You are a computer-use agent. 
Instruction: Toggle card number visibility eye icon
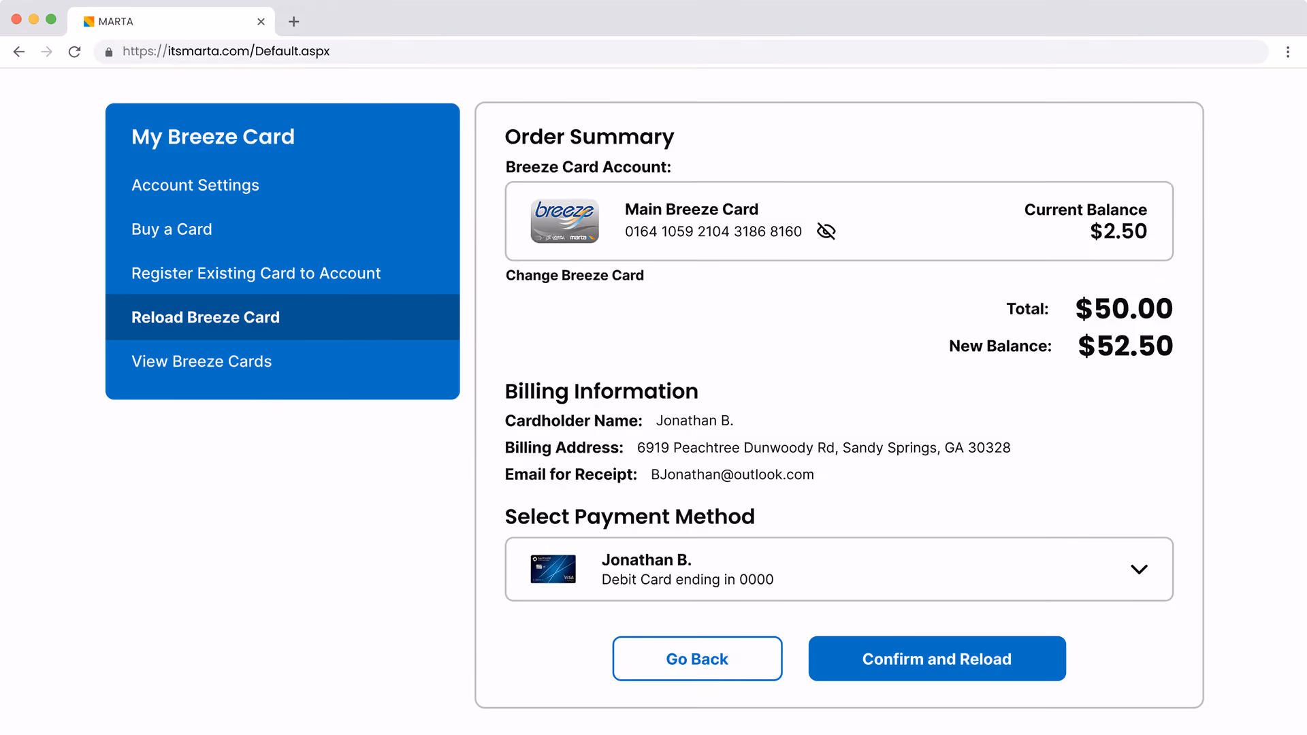tap(826, 231)
